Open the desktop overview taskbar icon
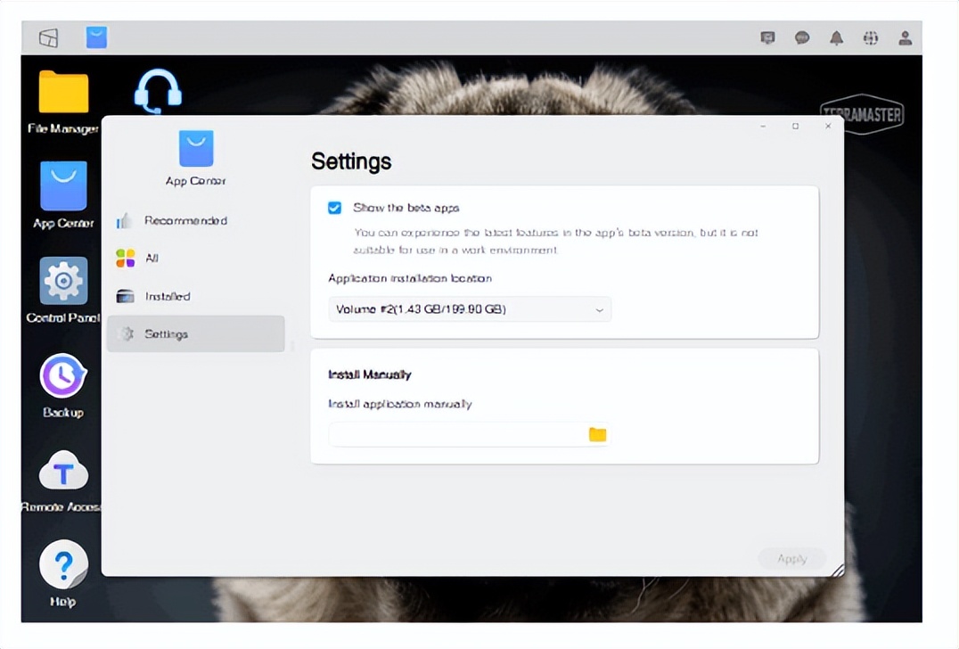Image resolution: width=959 pixels, height=649 pixels. click(49, 37)
